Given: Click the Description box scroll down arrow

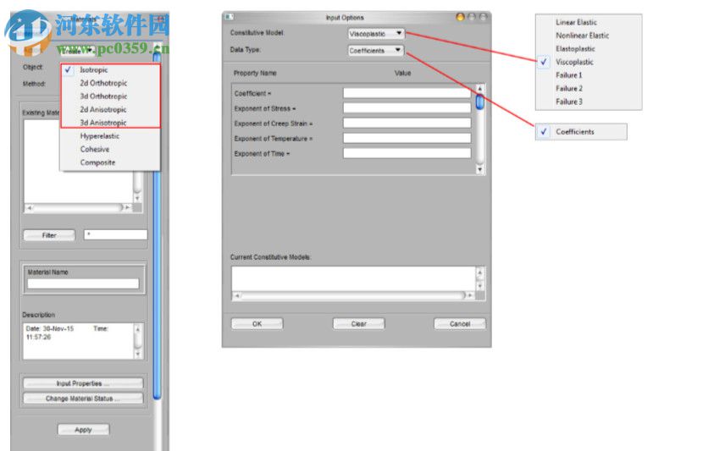Looking at the screenshot, I should [x=138, y=355].
